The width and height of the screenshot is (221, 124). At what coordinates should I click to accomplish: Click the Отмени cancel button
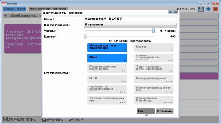165,111
